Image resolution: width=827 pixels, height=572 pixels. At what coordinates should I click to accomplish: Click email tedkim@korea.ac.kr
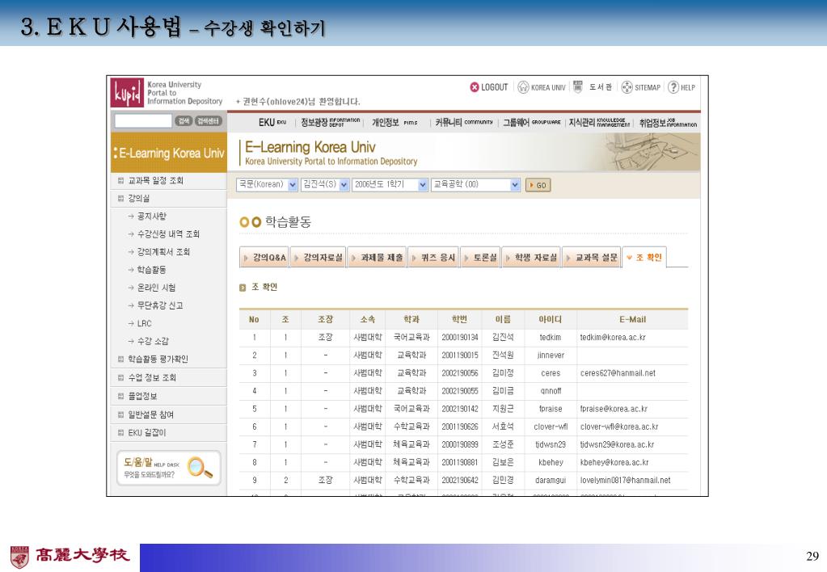(x=612, y=338)
